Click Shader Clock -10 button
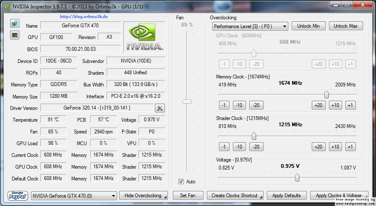 click(239, 147)
